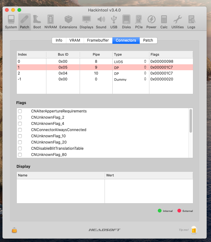Viewport: 211px width, 242px height.
Task: Open the USB toolbar icon
Action: (x=114, y=22)
